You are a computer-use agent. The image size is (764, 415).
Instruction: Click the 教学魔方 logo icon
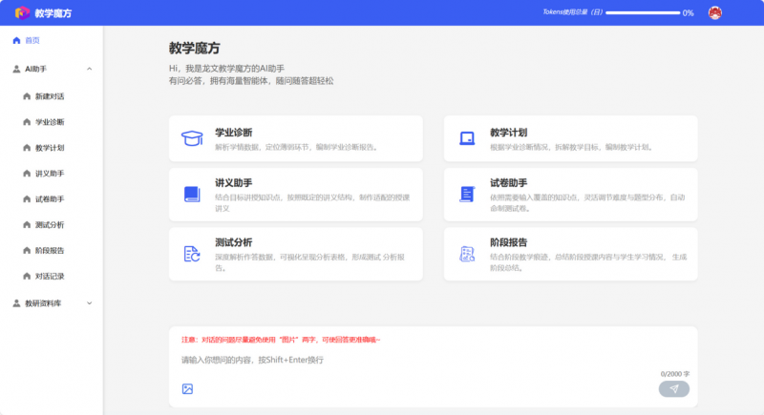tap(23, 12)
